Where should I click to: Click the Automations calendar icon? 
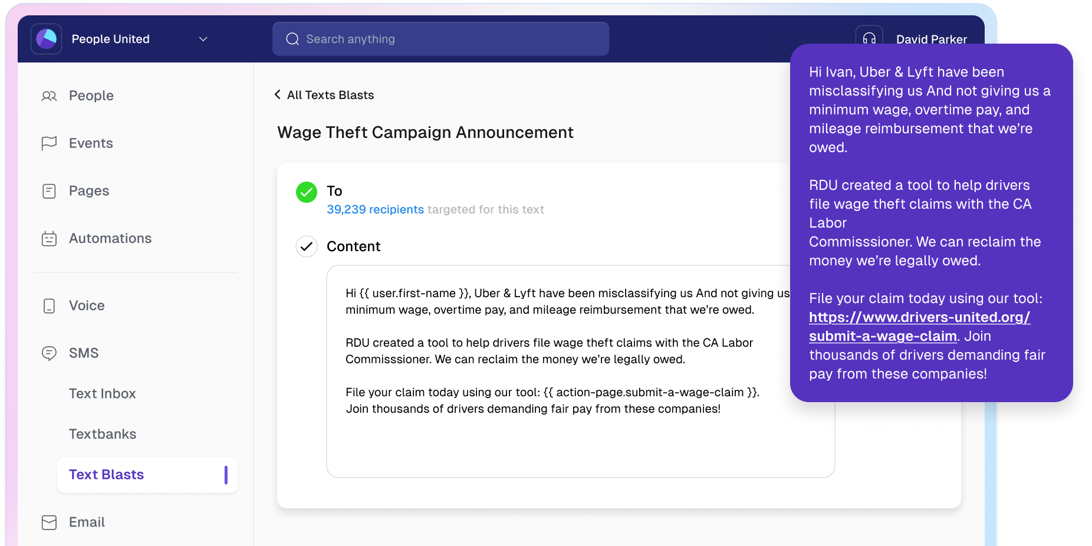[x=50, y=238]
